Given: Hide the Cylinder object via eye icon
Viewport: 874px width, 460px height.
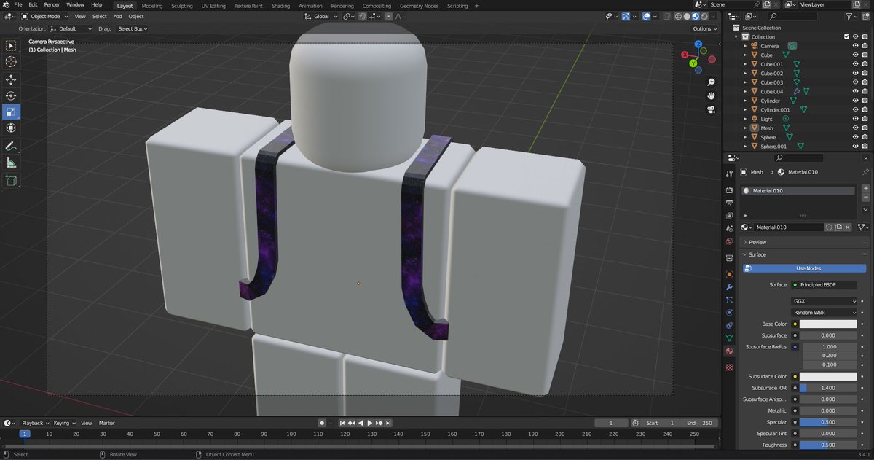Looking at the screenshot, I should pyautogui.click(x=855, y=101).
